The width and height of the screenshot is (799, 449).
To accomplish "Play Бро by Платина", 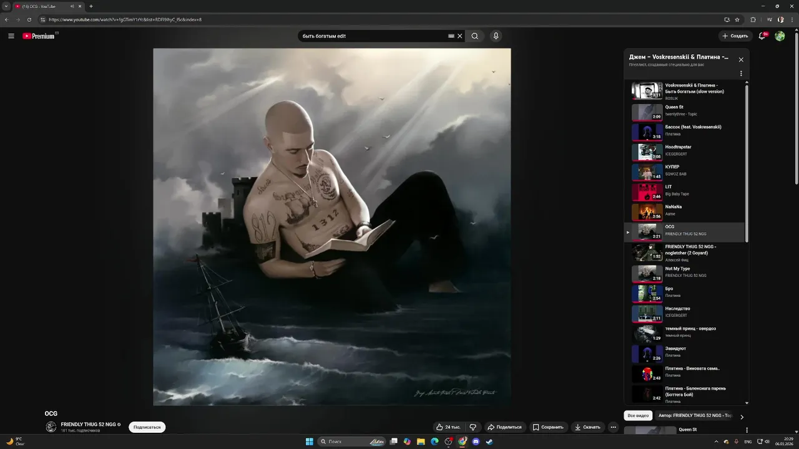I will [x=685, y=294].
